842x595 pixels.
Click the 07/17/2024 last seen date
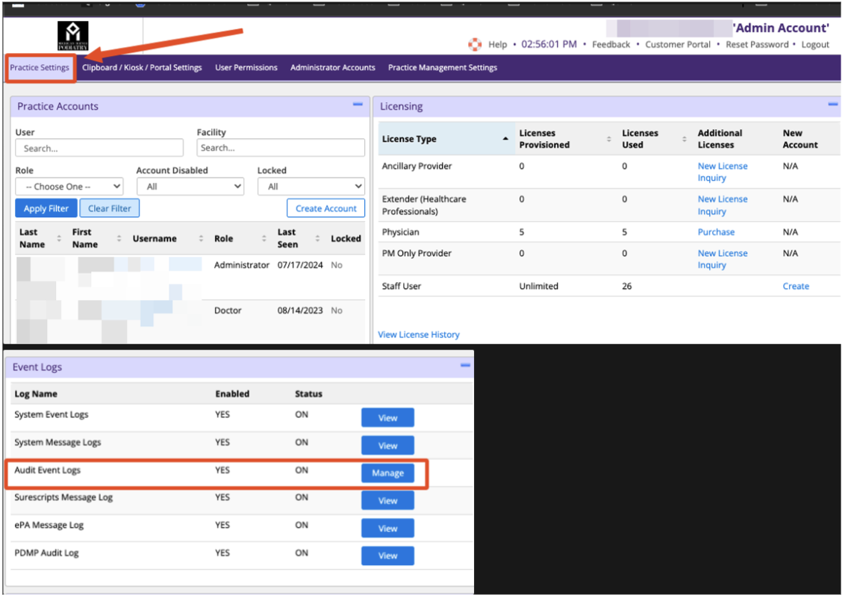300,265
